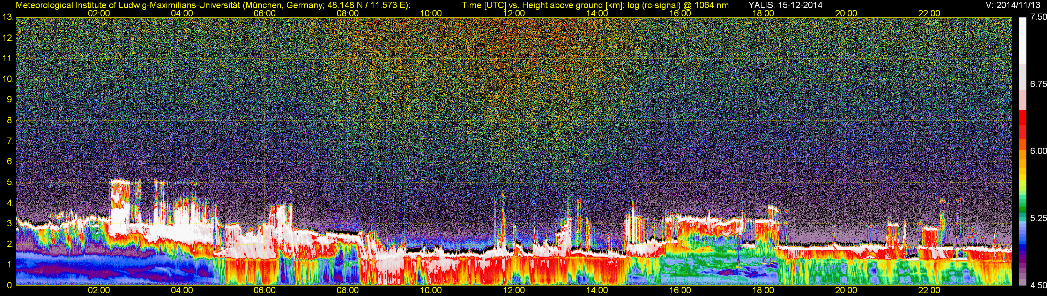This screenshot has width=1047, height=296.
Task: Click the 5 km height axis label
Action: coord(10,182)
